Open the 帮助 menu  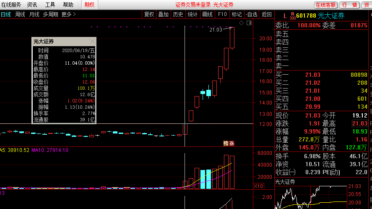coord(68,5)
